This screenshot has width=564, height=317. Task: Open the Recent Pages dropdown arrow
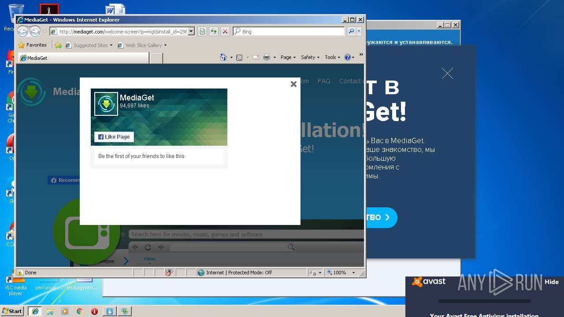pyautogui.click(x=45, y=32)
